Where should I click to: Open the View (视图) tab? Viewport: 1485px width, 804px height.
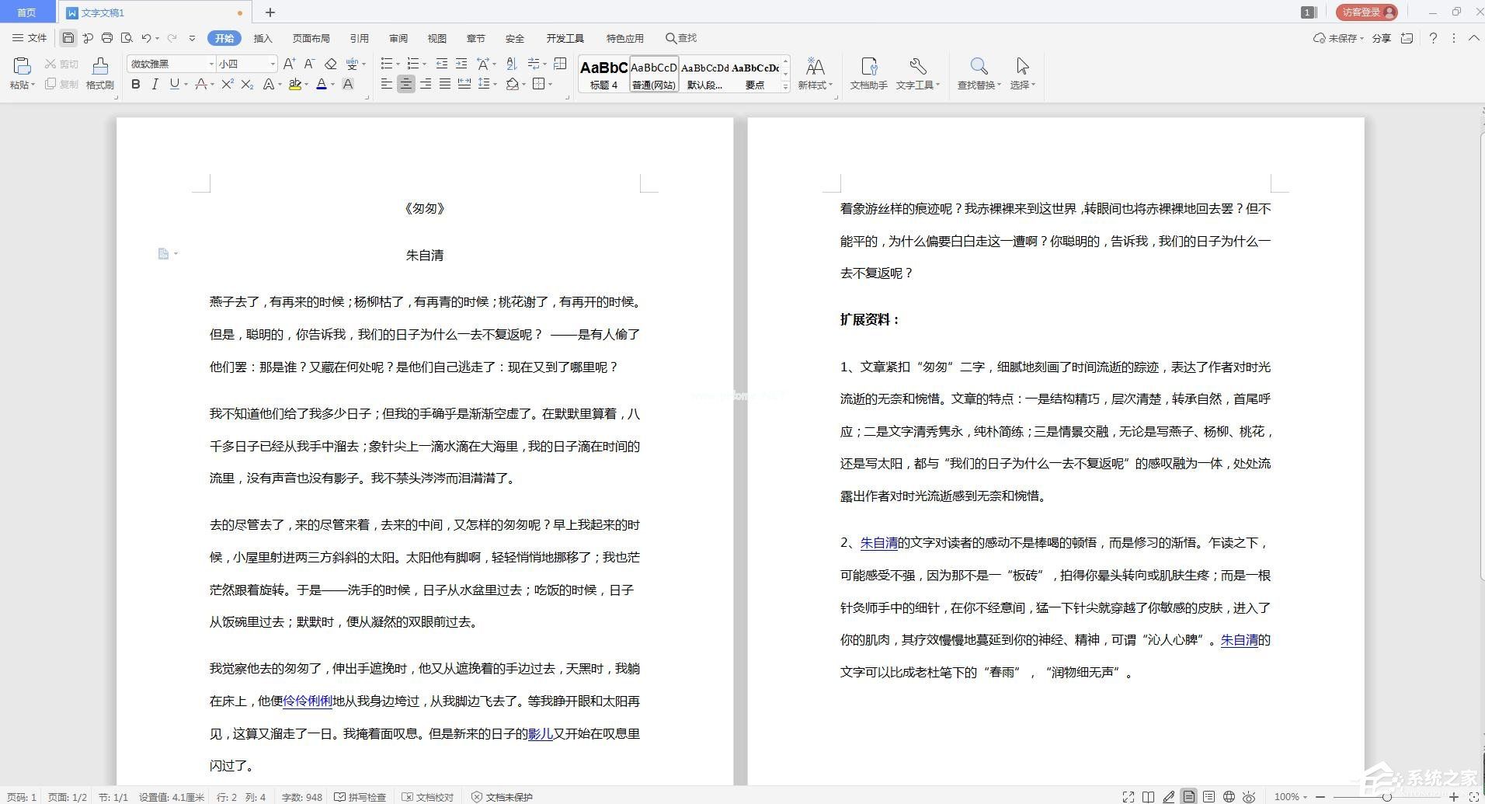point(437,38)
